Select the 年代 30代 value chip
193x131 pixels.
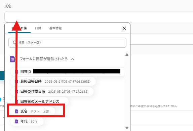(27, 121)
